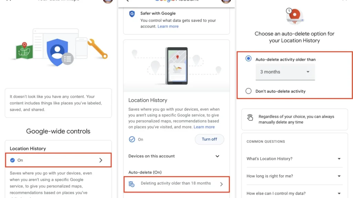
Task: Click the profile avatar in Google Account header
Action: (226, 1)
